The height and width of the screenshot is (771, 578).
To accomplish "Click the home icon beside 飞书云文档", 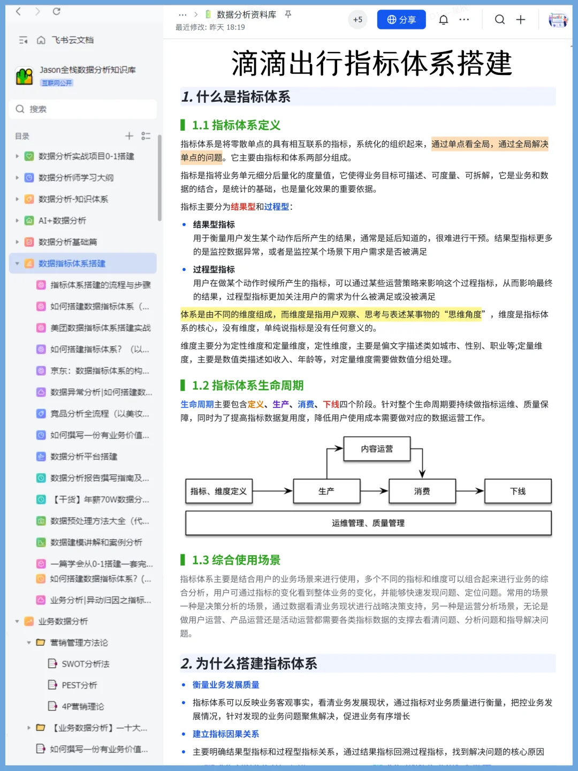I will (x=40, y=40).
